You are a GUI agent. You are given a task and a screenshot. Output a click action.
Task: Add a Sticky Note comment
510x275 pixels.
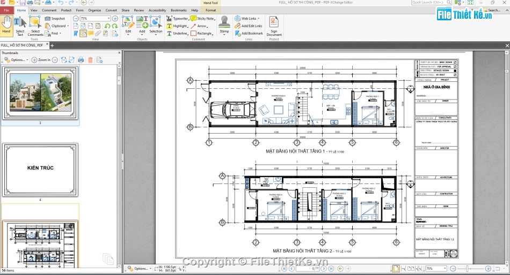tap(202, 18)
